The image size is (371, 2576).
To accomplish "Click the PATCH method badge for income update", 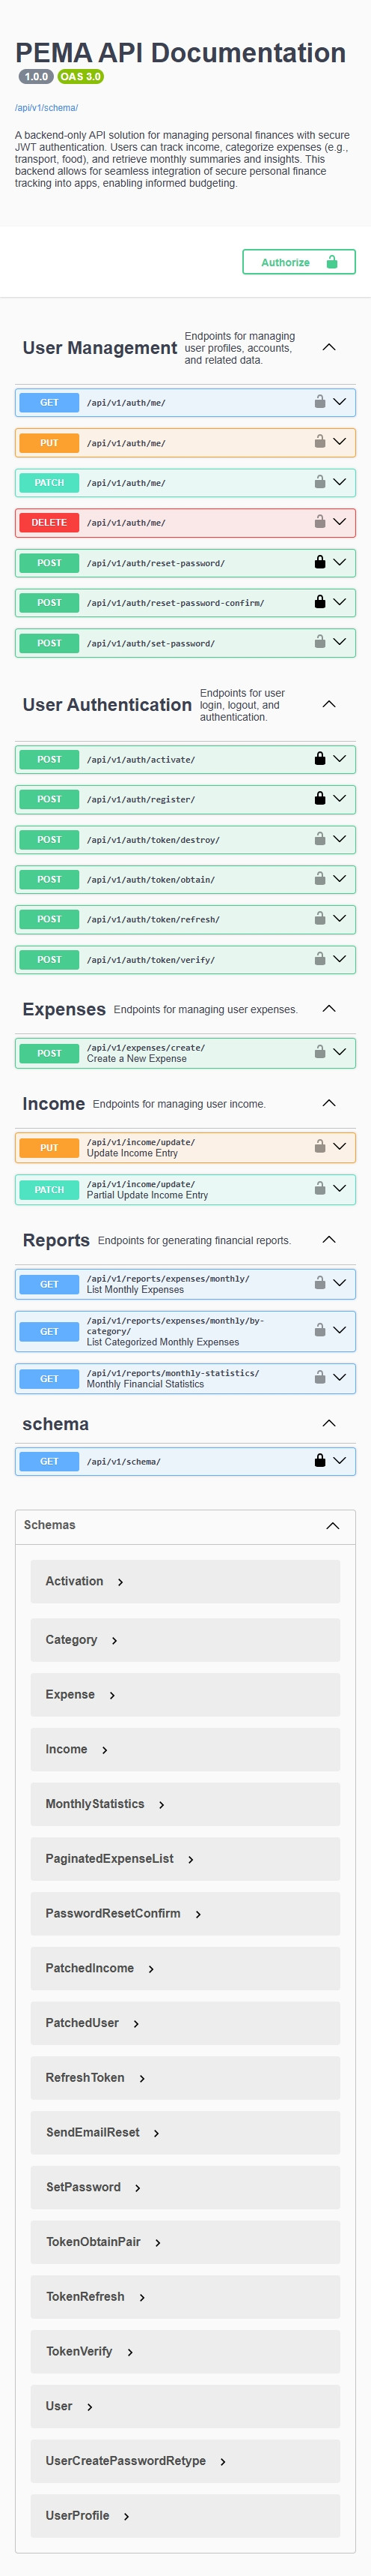I will tap(49, 1189).
